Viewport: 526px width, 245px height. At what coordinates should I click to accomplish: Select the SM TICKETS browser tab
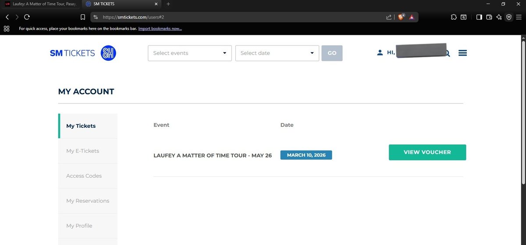click(x=122, y=4)
